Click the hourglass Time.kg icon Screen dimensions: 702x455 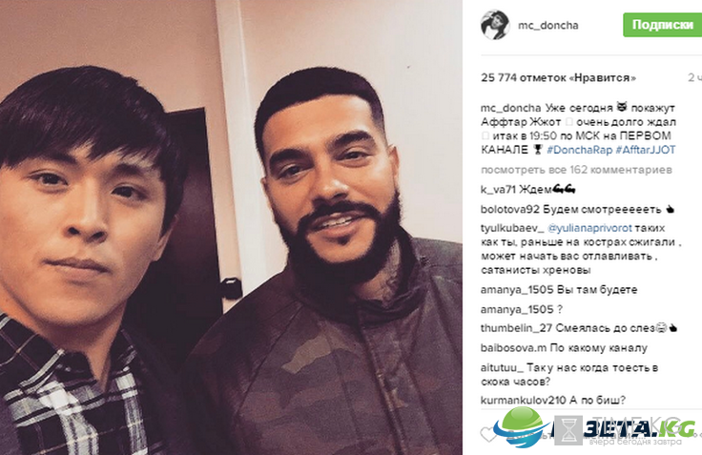568,431
